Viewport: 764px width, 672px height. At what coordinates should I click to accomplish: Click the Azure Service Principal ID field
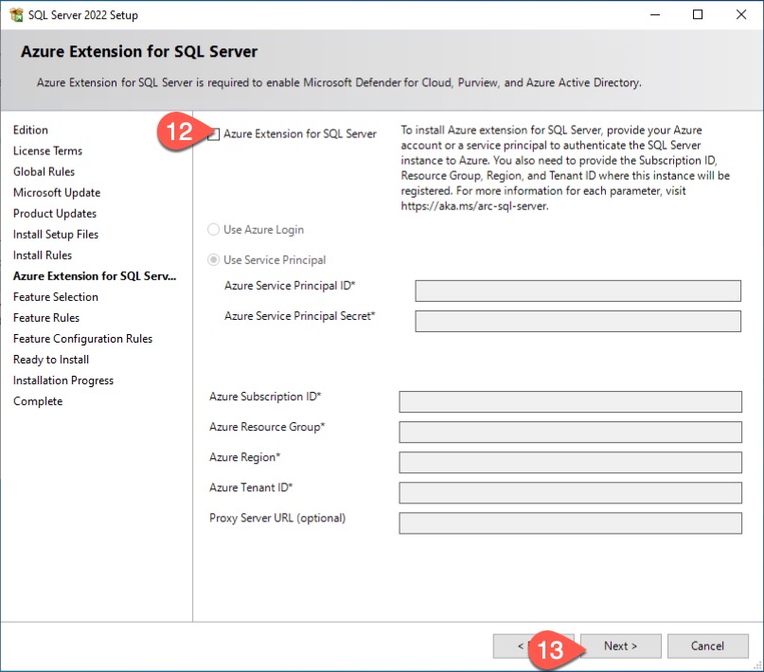pyautogui.click(x=577, y=291)
